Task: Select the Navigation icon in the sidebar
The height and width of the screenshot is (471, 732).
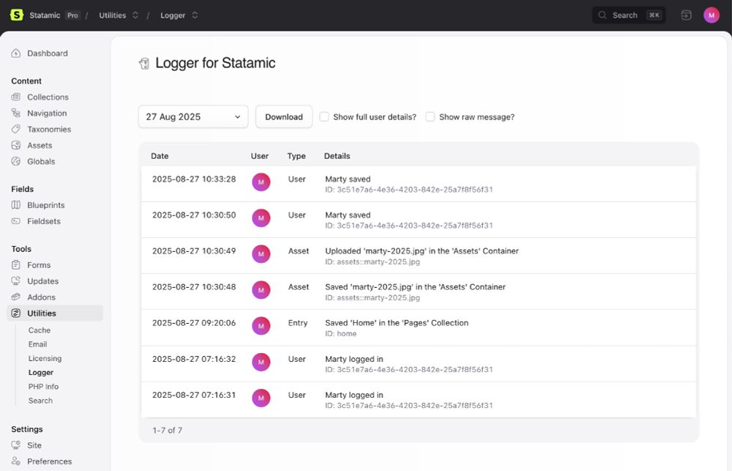Action: click(x=16, y=113)
